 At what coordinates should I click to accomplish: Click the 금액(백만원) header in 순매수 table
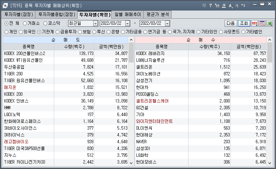point(248,47)
